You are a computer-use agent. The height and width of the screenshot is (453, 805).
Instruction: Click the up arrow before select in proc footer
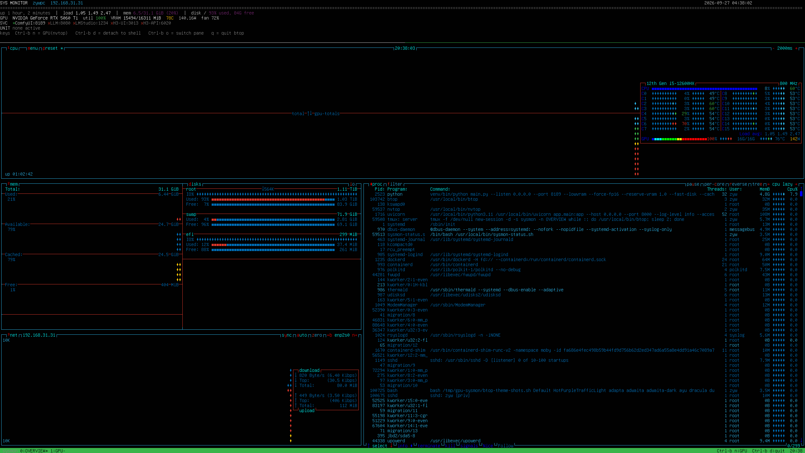369,446
